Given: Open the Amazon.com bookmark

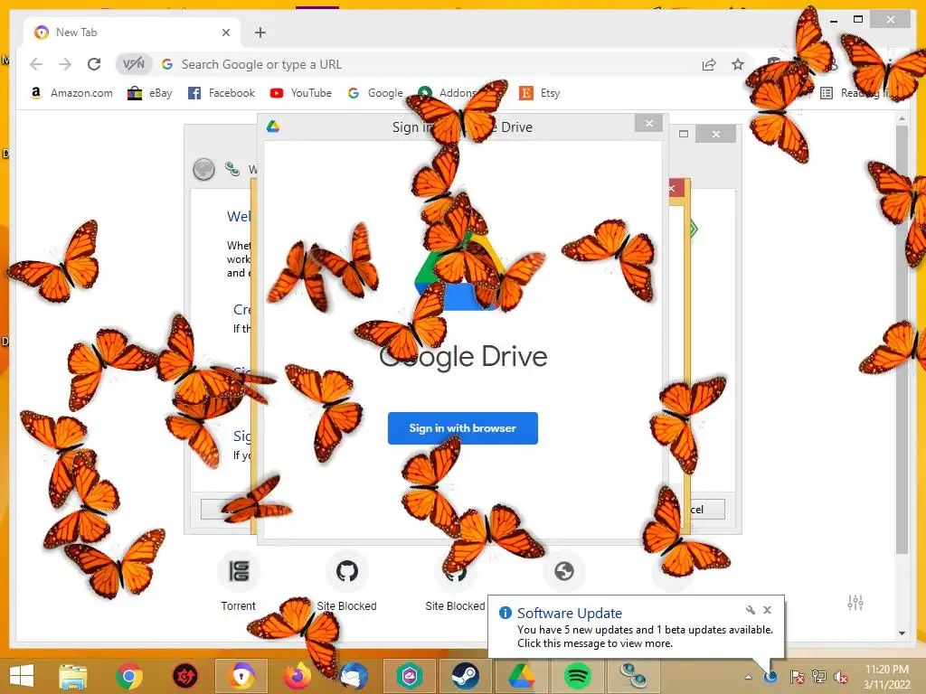Looking at the screenshot, I should (71, 93).
